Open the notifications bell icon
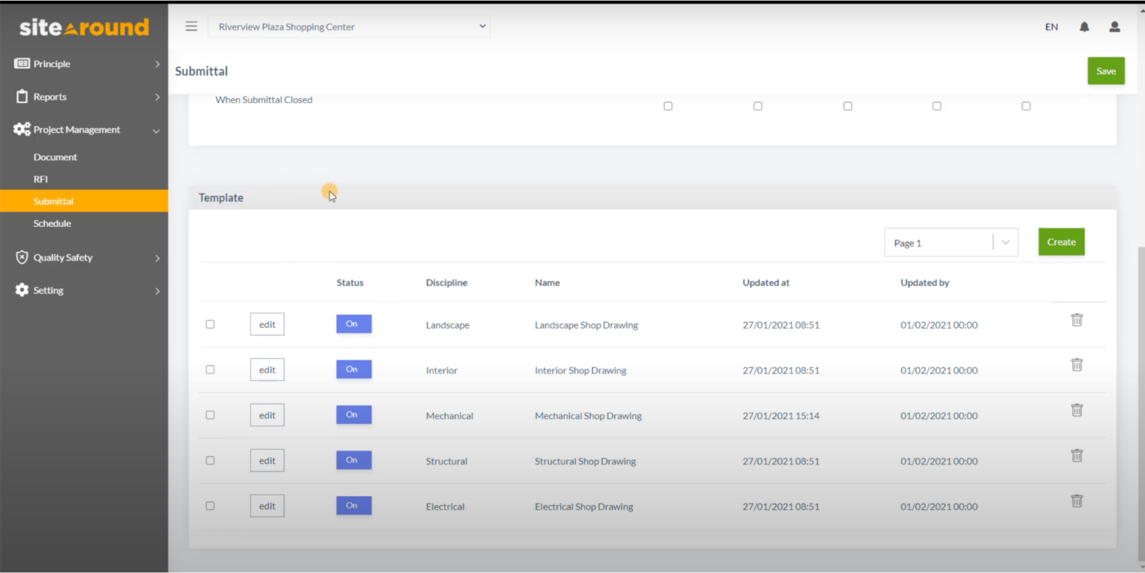The image size is (1145, 573). tap(1084, 27)
